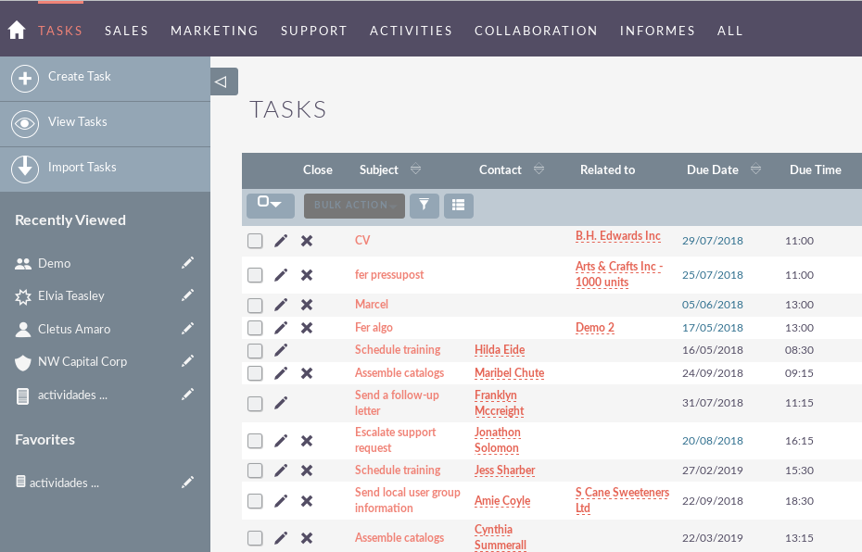This screenshot has height=552, width=862.
Task: Edit the CV task with pencil icon
Action: point(281,241)
